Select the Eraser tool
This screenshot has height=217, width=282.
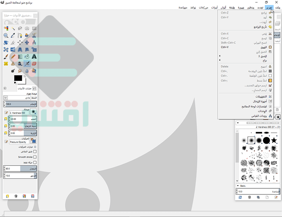click(x=34, y=64)
